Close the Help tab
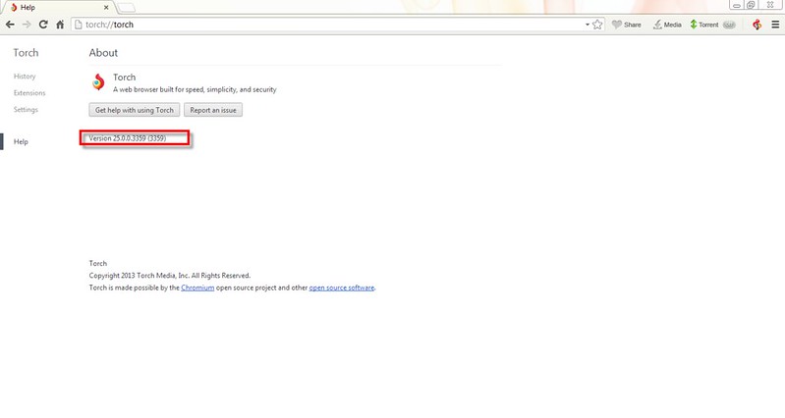 [x=106, y=8]
